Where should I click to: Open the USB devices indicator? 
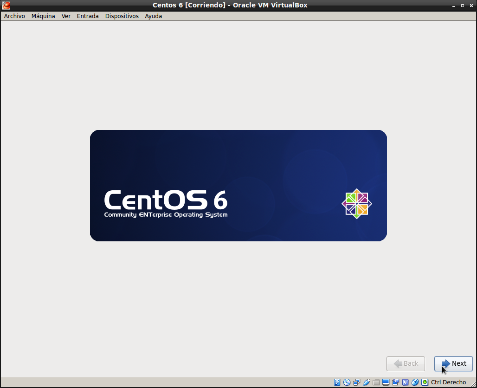pyautogui.click(x=366, y=382)
